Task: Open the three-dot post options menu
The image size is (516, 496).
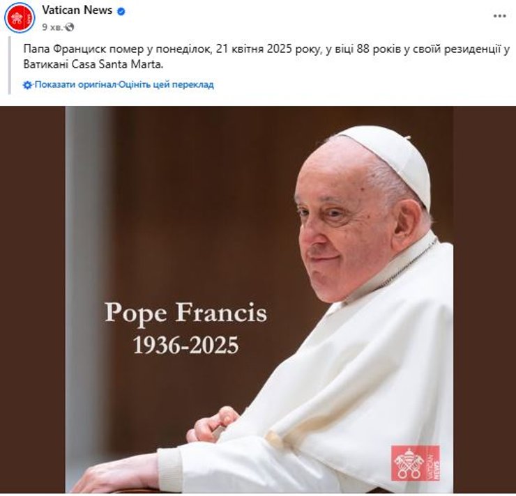Action: point(499,16)
